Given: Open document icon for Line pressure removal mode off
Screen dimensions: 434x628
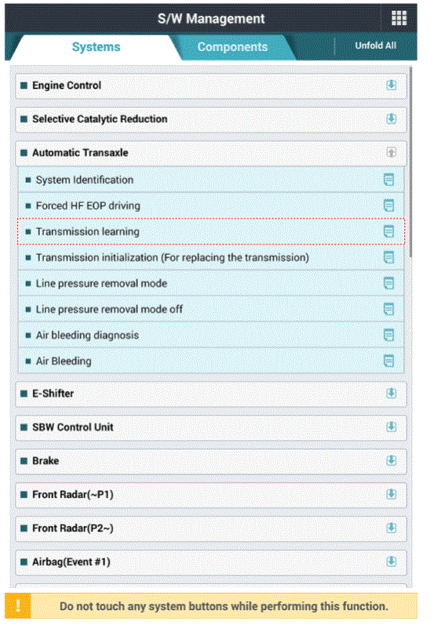Looking at the screenshot, I should tap(388, 309).
